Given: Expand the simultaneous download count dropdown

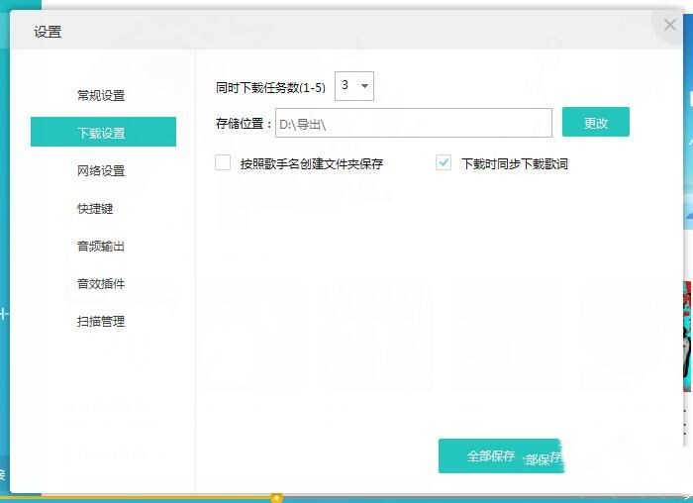Looking at the screenshot, I should 354,86.
